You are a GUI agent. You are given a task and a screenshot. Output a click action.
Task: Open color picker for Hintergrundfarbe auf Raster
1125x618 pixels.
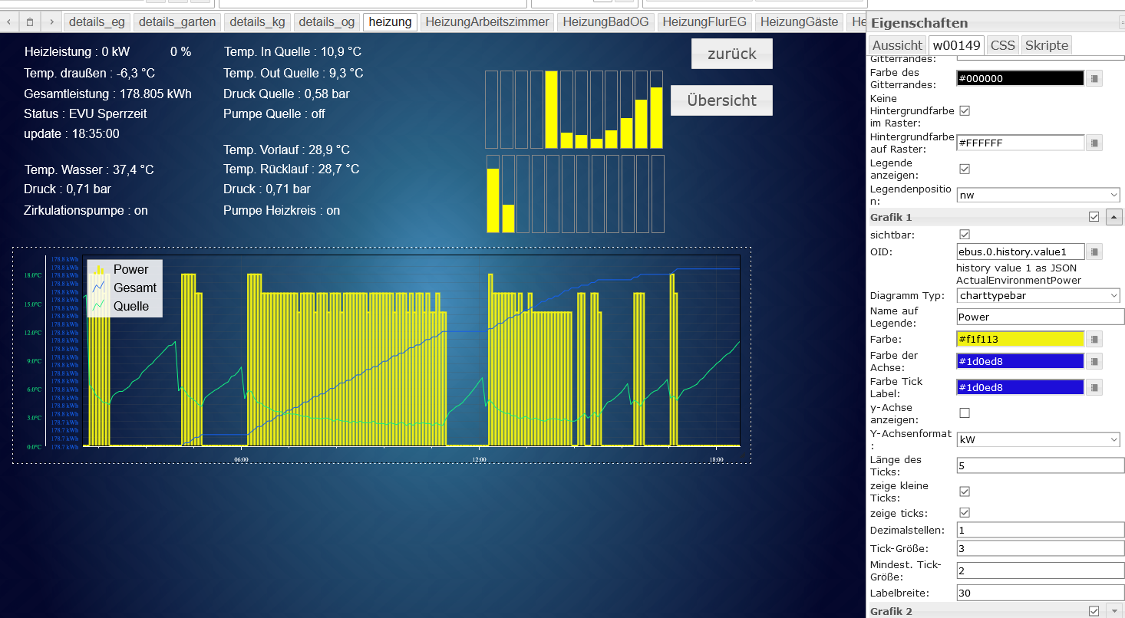point(1094,143)
